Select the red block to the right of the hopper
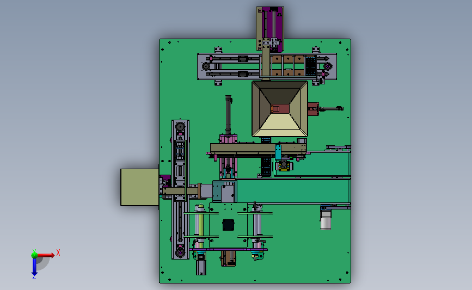Screen dimensions: 472x290 pos(314,109)
